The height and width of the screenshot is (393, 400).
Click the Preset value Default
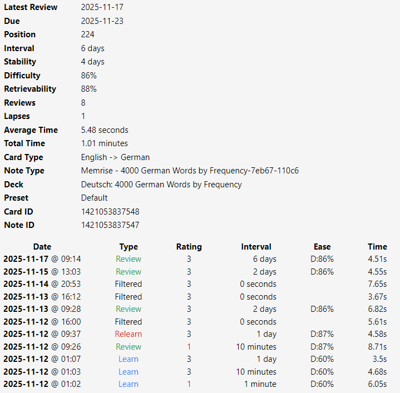coord(95,198)
